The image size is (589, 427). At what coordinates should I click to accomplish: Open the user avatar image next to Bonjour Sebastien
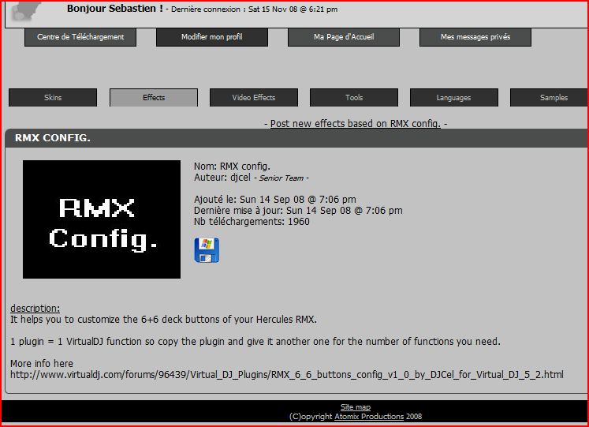pos(26,11)
